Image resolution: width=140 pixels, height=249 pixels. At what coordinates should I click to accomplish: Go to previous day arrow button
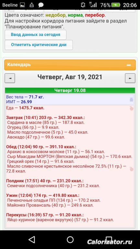pyautogui.click(x=10, y=78)
